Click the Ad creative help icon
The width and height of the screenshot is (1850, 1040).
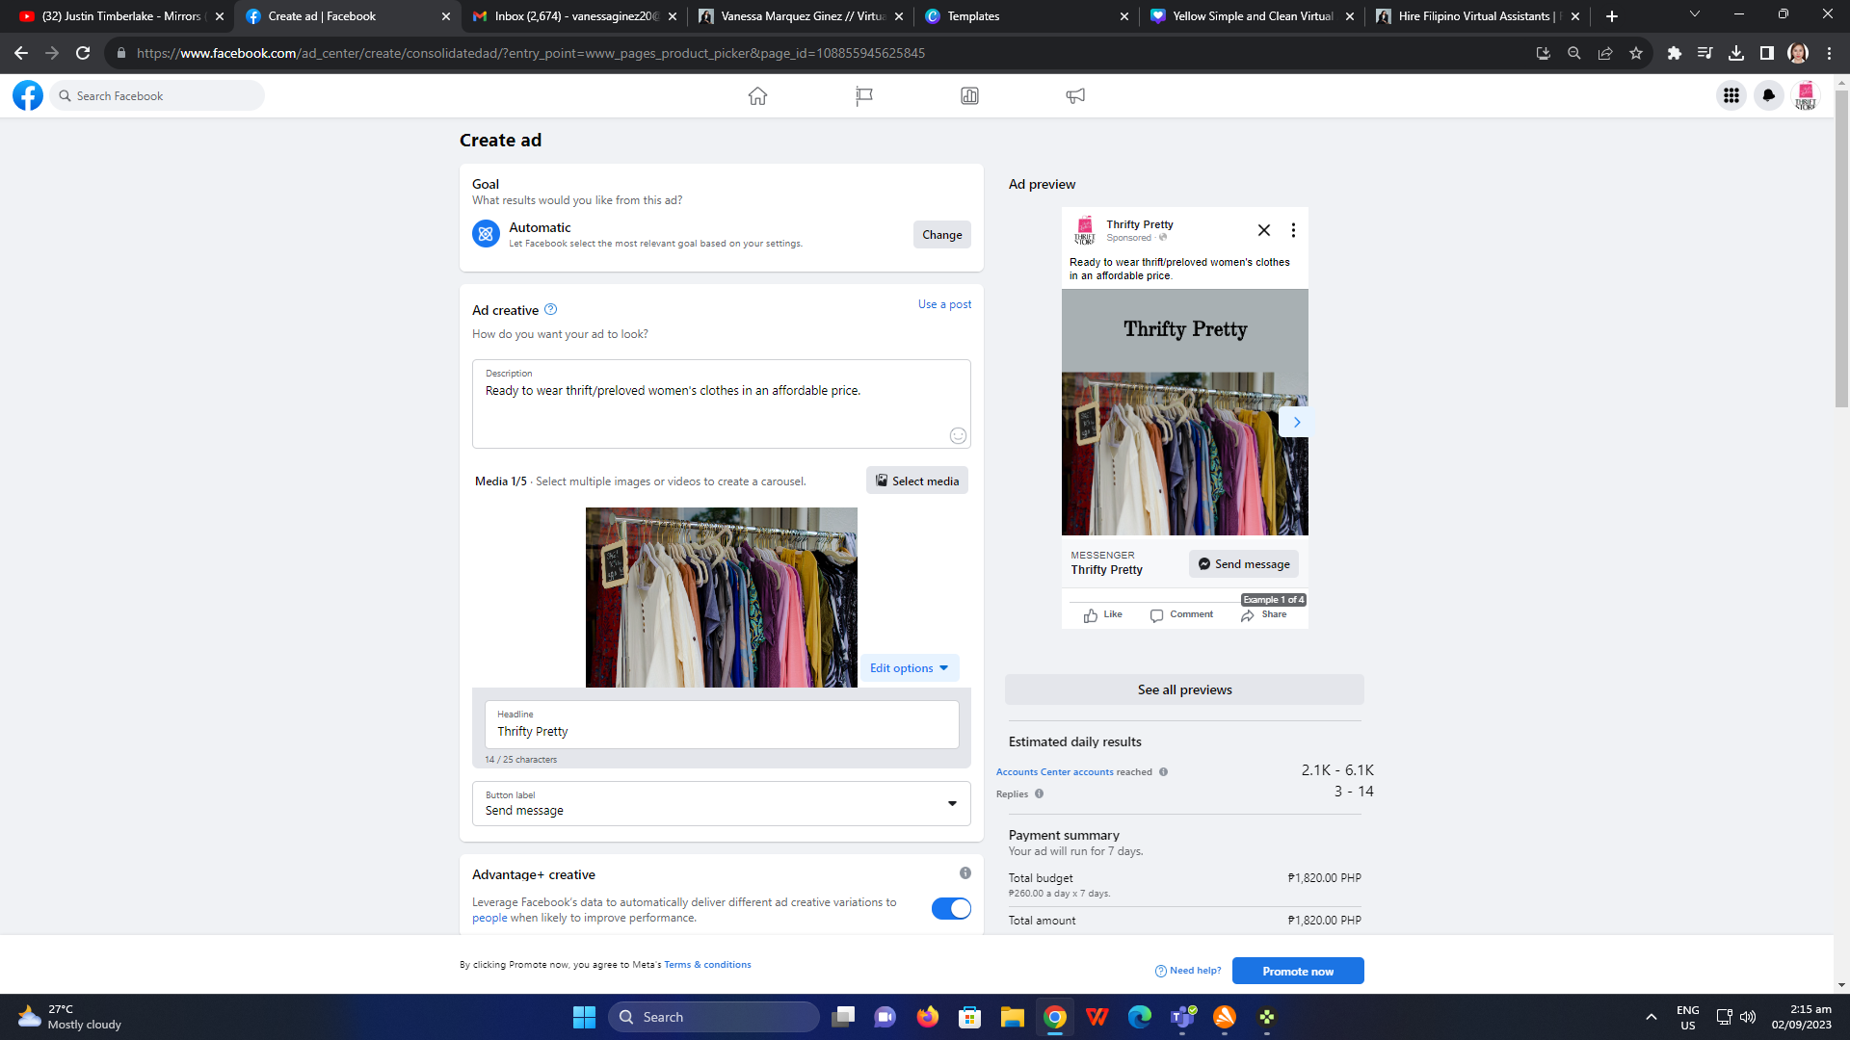(x=550, y=309)
